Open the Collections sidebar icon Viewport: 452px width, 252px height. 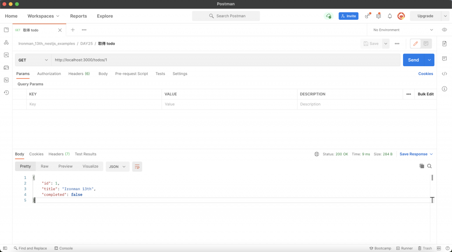6,30
